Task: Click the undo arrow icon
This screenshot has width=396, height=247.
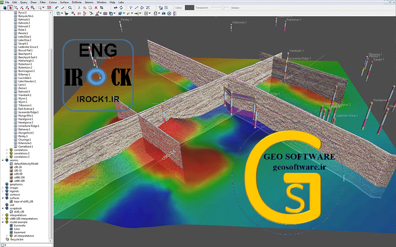Action: tap(57, 7)
